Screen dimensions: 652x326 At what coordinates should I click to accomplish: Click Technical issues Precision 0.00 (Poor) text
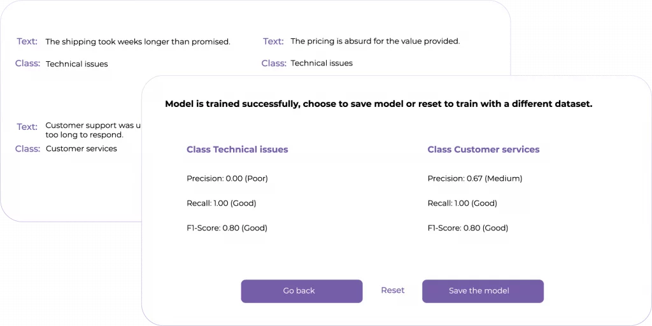(x=227, y=178)
